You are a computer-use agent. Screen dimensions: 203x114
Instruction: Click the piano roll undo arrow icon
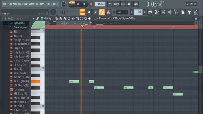click(50, 19)
